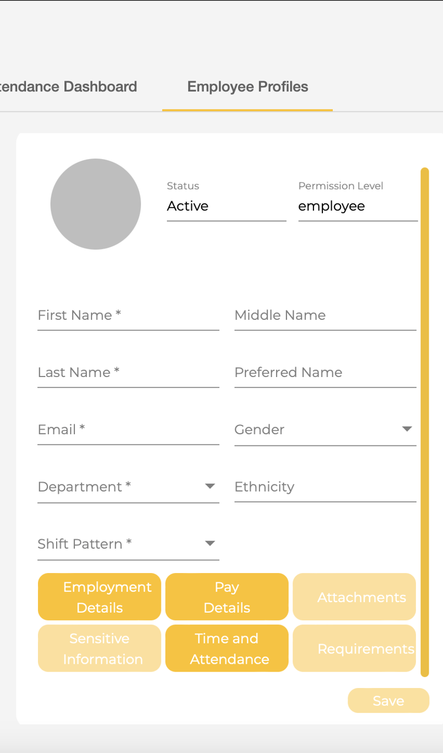Expand the Shift Pattern dropdown
Viewport: 443px width, 753px height.
click(x=209, y=543)
